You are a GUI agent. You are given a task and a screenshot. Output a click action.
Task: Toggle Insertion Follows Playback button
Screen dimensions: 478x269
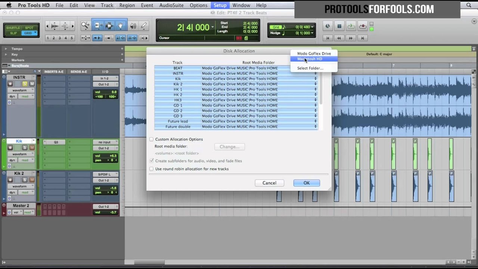[x=144, y=38]
